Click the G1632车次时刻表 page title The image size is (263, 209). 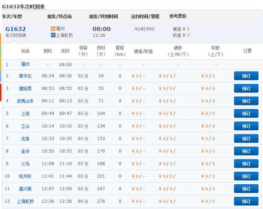(x=23, y=7)
